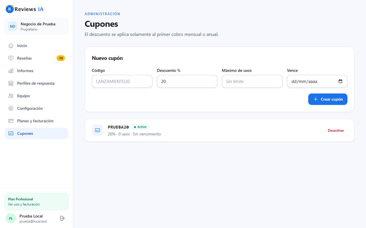Click the Reviews IA logo icon
The width and height of the screenshot is (366, 228).
pos(10,9)
